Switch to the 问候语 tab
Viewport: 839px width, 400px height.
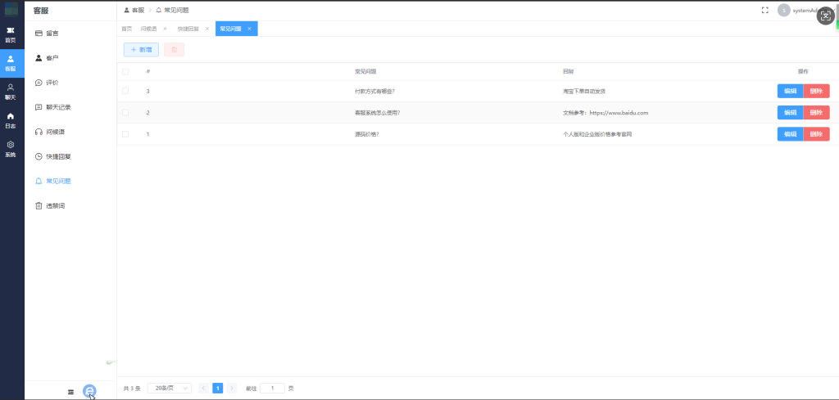147,29
